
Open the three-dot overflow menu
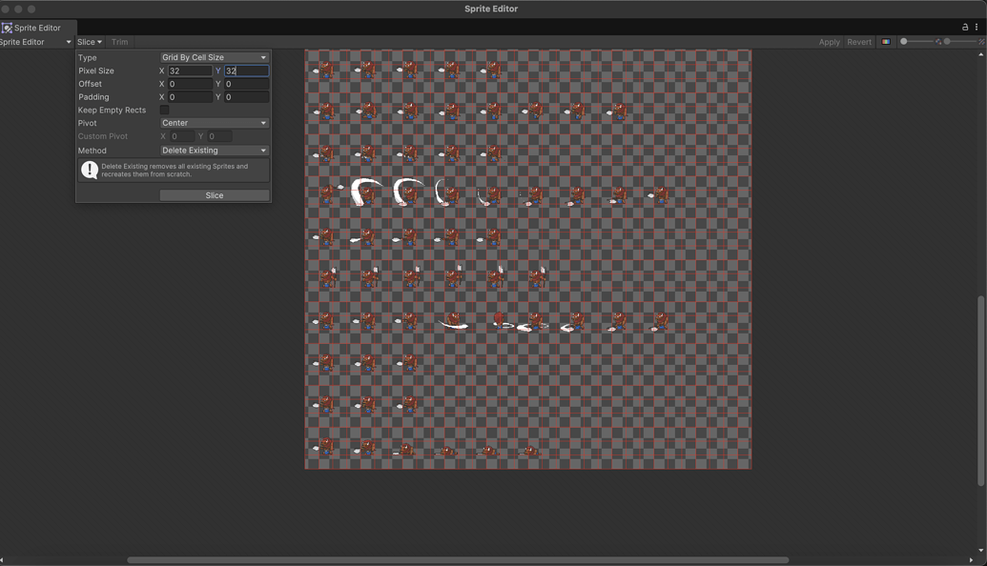pyautogui.click(x=977, y=27)
